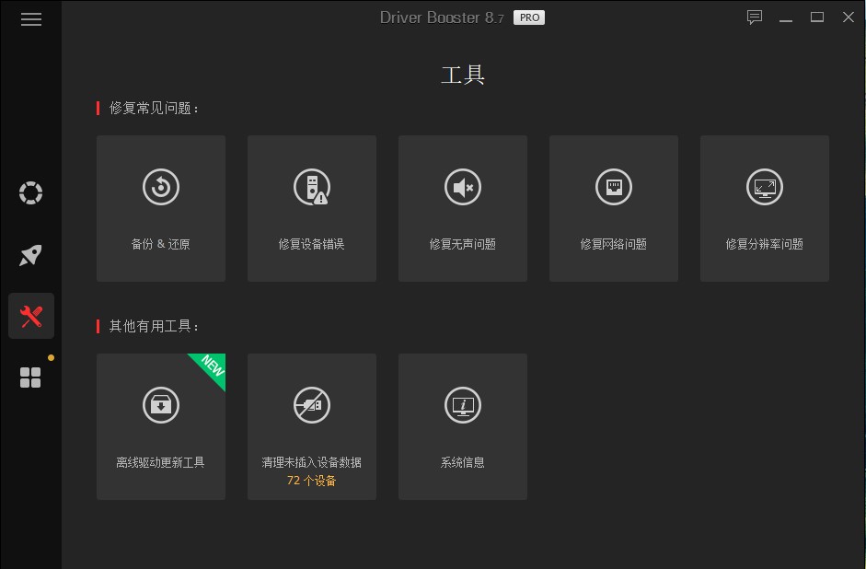Open 离线驱动更新工具 label
This screenshot has width=866, height=569.
(161, 462)
